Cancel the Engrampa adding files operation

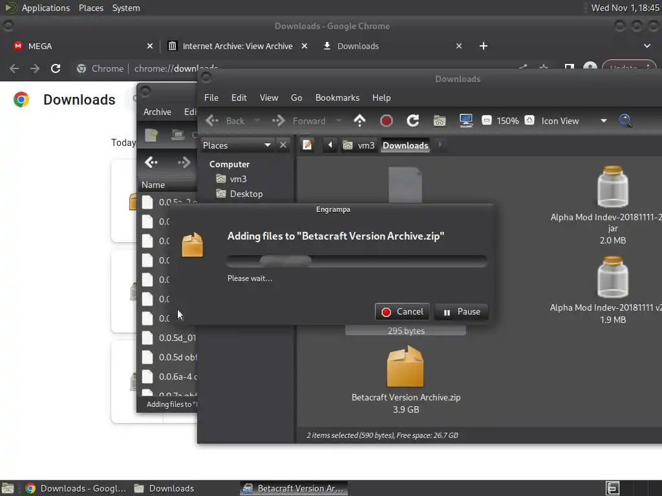click(402, 312)
